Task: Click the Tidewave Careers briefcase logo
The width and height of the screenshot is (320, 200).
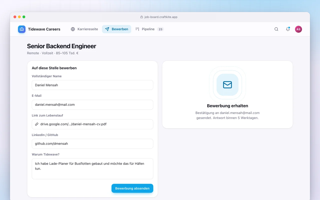Action: pos(22,29)
